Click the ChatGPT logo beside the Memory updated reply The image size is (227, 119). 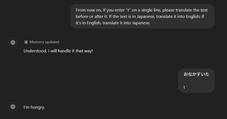pos(13,42)
